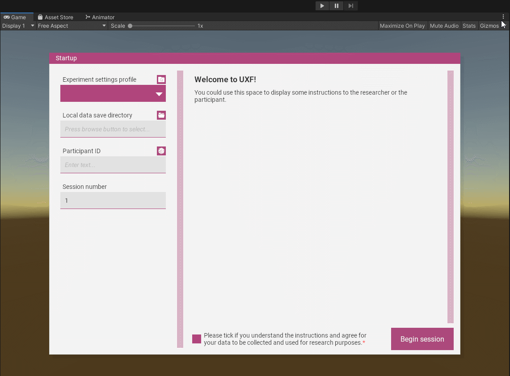This screenshot has width=510, height=376.
Task: Toggle Mute Audio in Game view
Action: 444,26
